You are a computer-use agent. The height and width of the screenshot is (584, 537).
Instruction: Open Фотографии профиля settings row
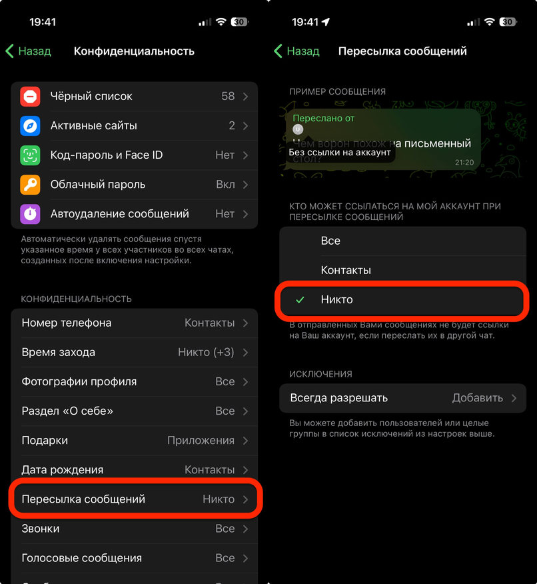pos(135,382)
